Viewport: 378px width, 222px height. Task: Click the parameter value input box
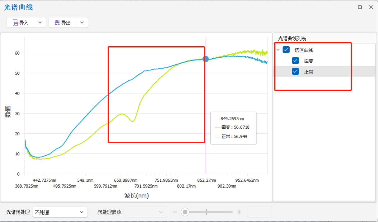click(259, 212)
